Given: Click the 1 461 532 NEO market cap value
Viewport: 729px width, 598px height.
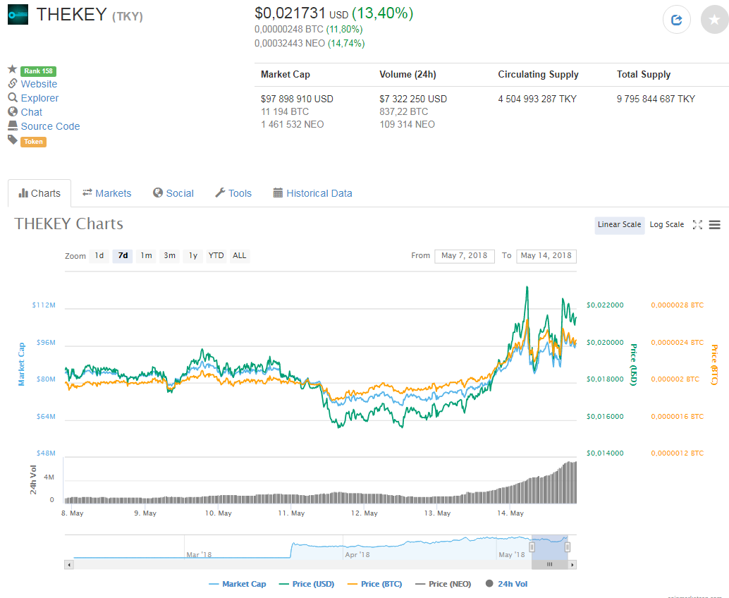Looking at the screenshot, I should (293, 124).
